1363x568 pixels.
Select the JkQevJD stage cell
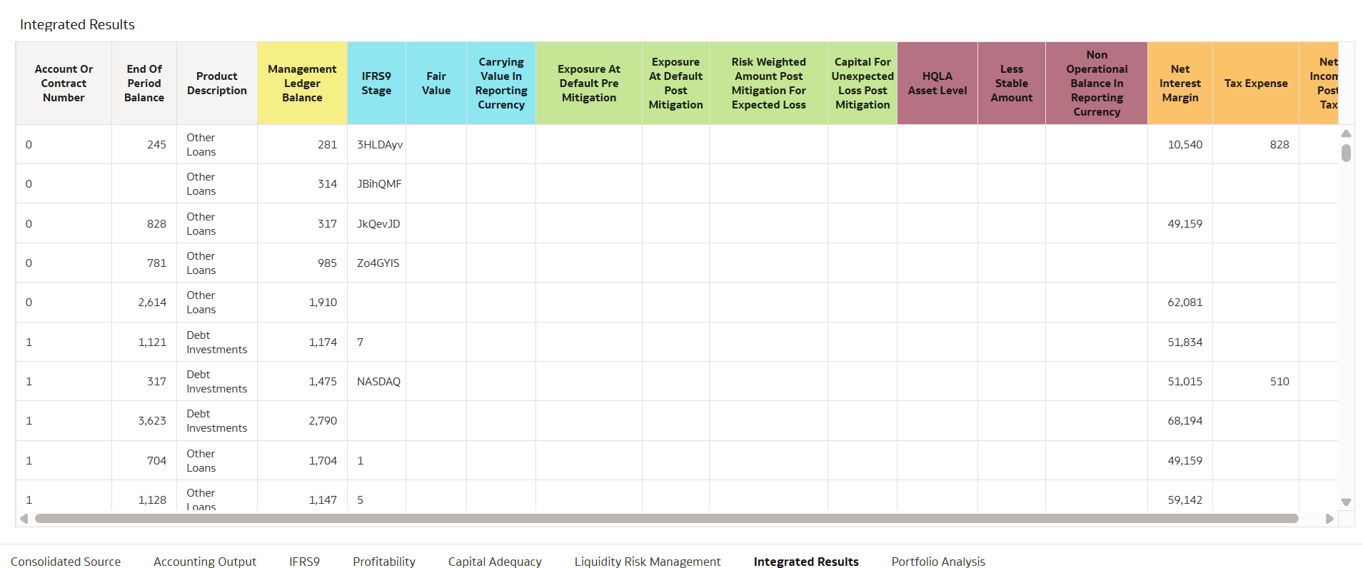point(376,224)
